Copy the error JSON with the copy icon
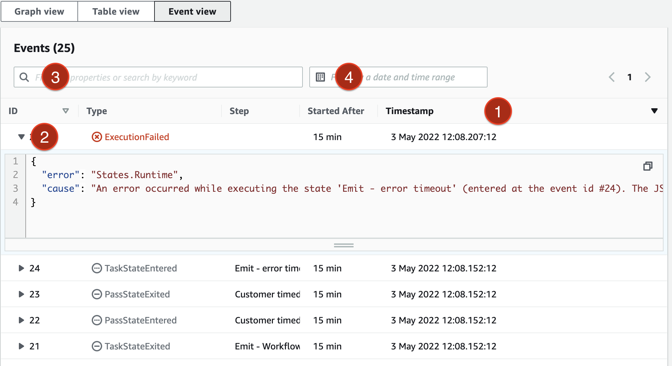 click(648, 166)
